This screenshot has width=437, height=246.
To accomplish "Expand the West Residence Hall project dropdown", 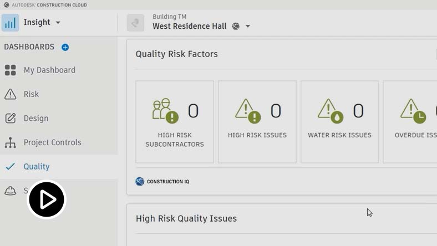I will [x=248, y=26].
